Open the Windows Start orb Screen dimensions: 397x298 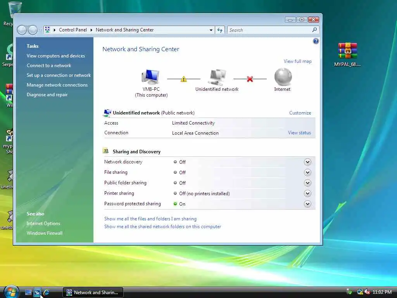pyautogui.click(x=11, y=292)
